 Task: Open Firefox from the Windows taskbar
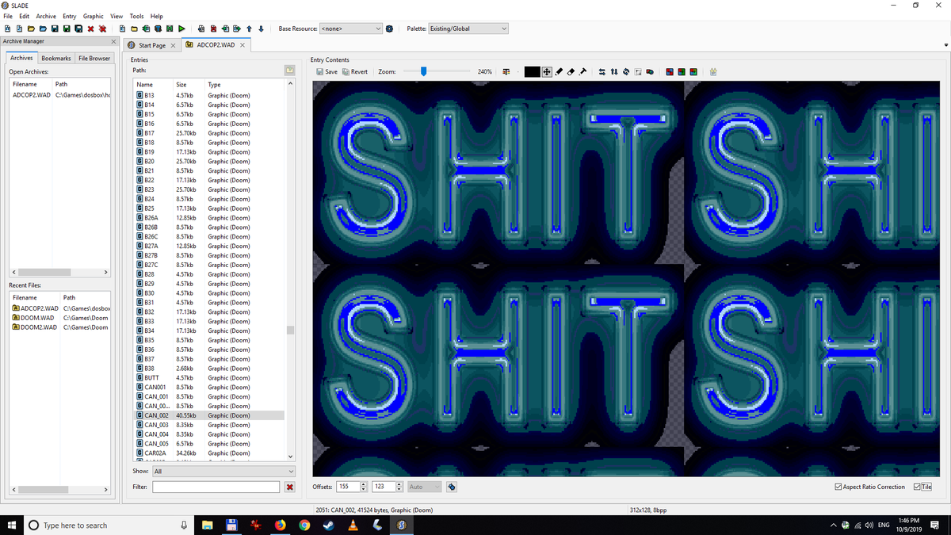(x=281, y=525)
